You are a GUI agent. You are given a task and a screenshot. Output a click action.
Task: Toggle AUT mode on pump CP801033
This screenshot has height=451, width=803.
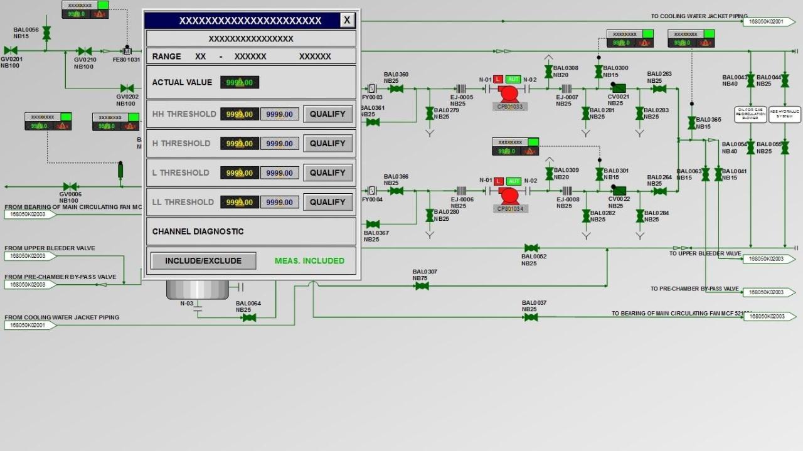point(513,79)
